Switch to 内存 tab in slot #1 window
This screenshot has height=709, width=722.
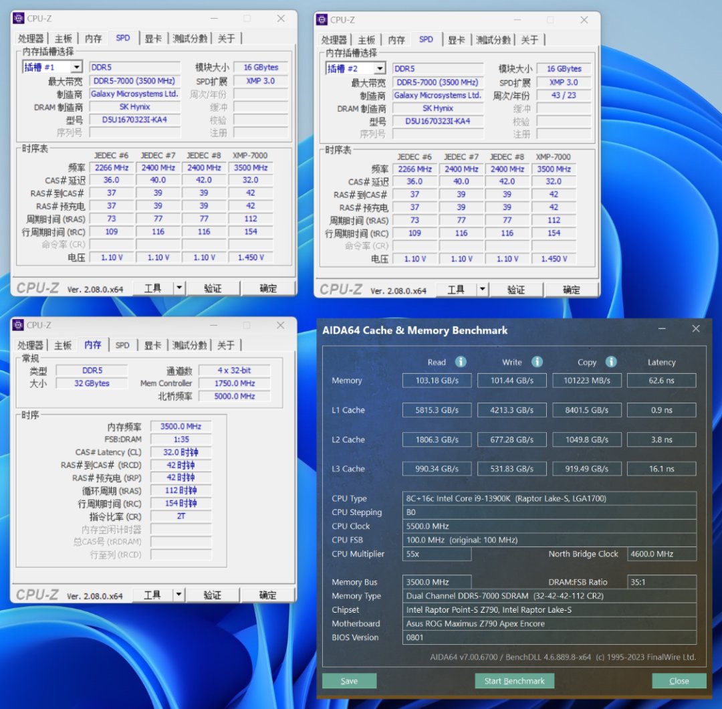coord(93,39)
